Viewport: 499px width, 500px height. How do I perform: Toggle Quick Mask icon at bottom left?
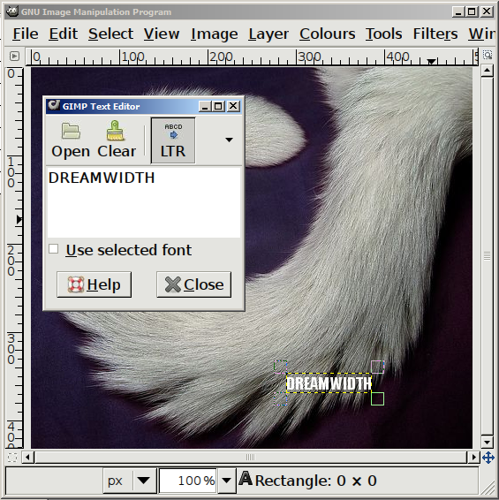coord(12,458)
